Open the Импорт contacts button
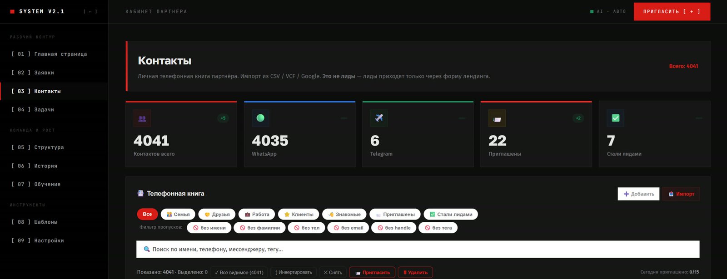The height and width of the screenshot is (279, 727). (x=681, y=194)
